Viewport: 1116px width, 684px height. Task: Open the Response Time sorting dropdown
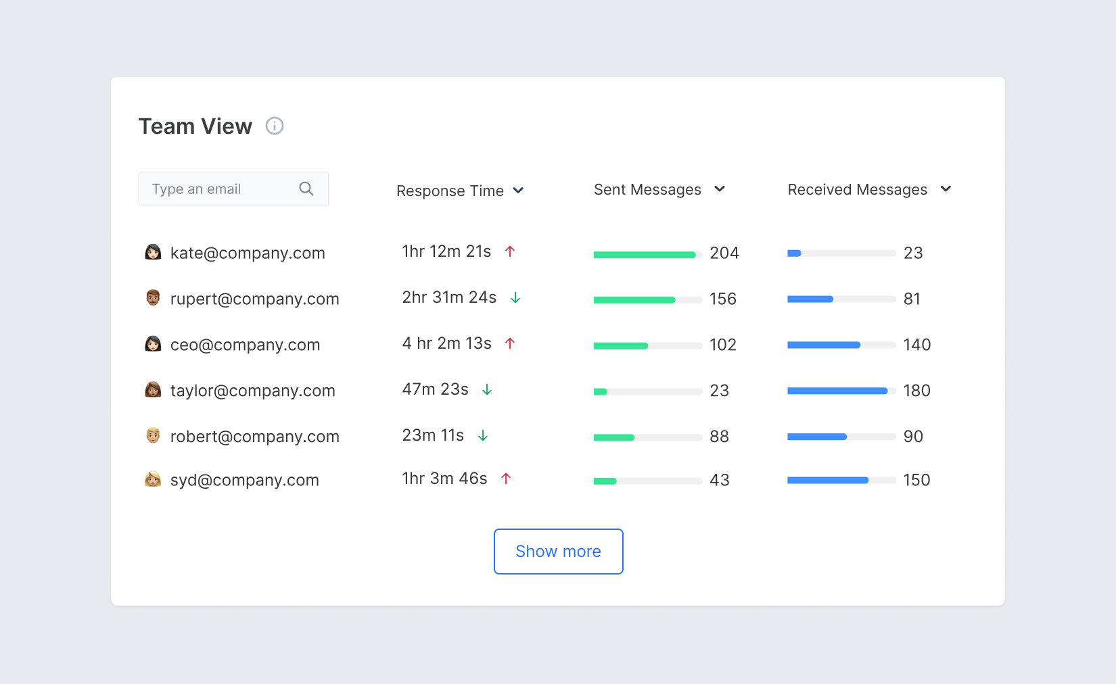pyautogui.click(x=519, y=191)
